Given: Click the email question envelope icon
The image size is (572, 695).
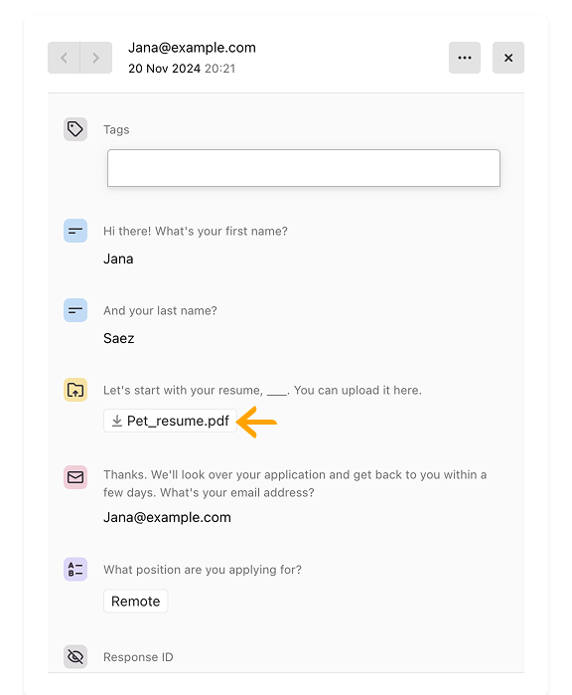Looking at the screenshot, I should click(x=75, y=477).
